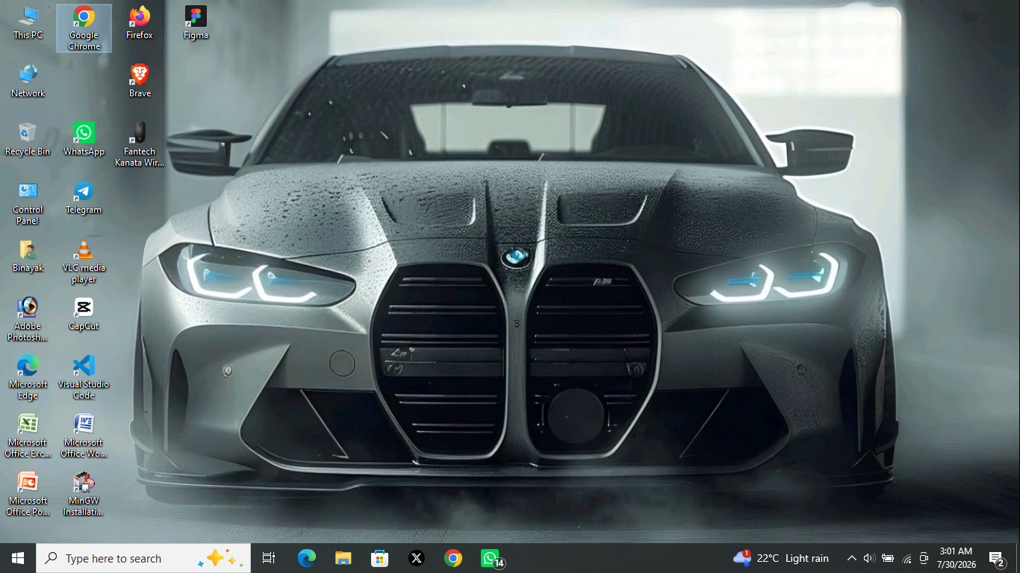Select the Recycle Bin desktop icon

click(x=28, y=140)
